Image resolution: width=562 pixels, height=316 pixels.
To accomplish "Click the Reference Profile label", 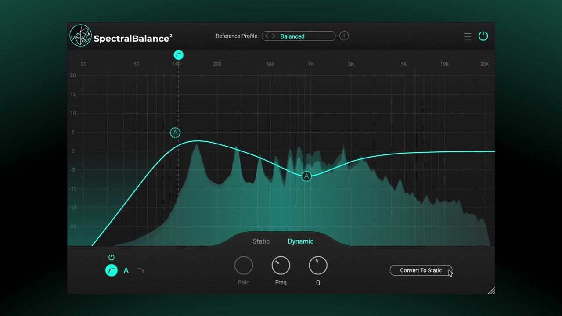I will tap(236, 36).
